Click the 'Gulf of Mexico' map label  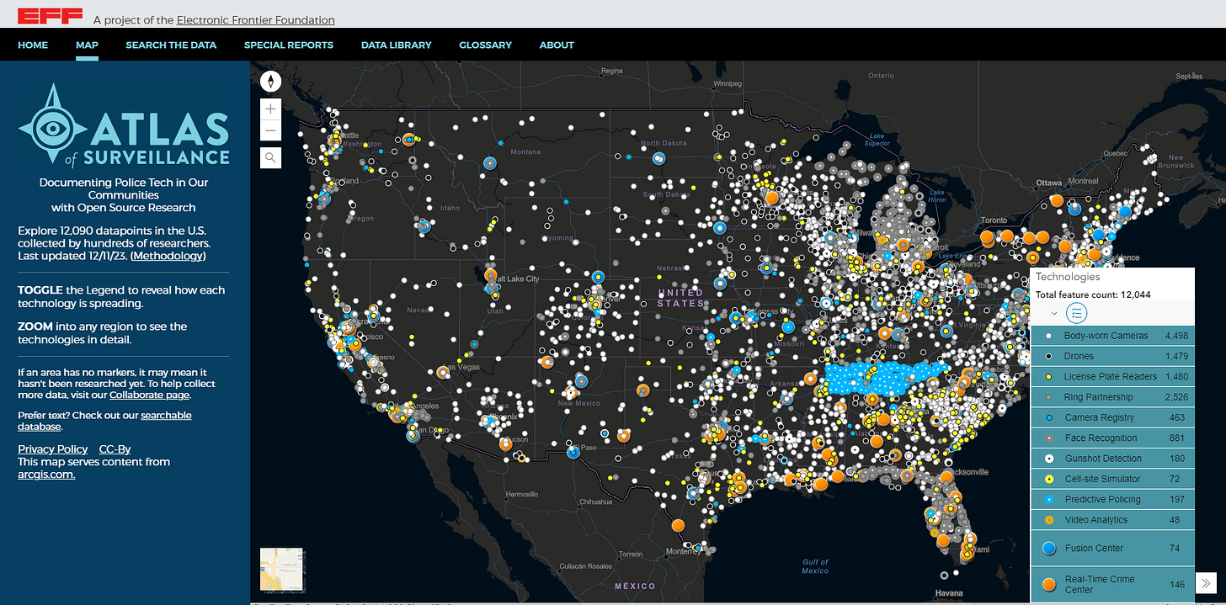(815, 566)
